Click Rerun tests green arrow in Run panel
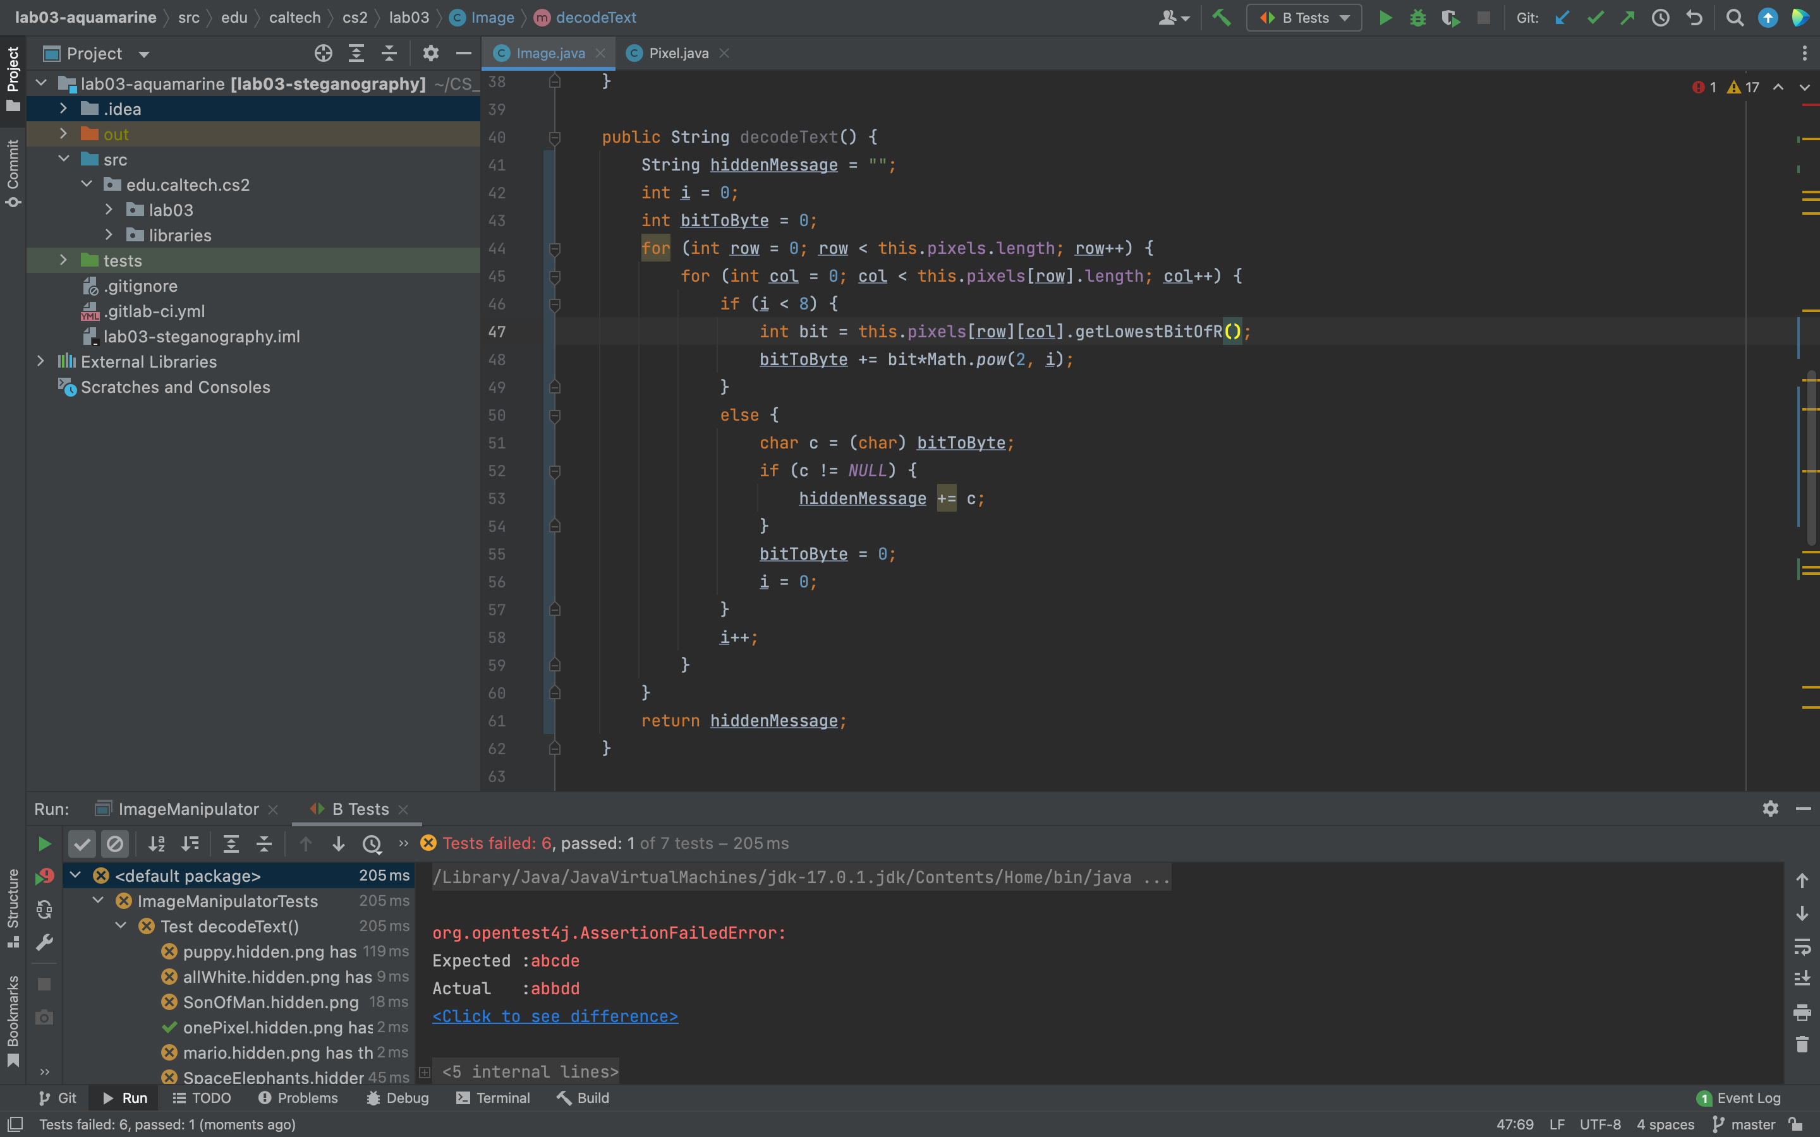 [x=44, y=844]
